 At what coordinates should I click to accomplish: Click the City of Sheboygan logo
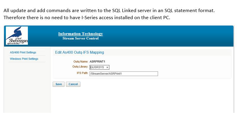(x=17, y=35)
